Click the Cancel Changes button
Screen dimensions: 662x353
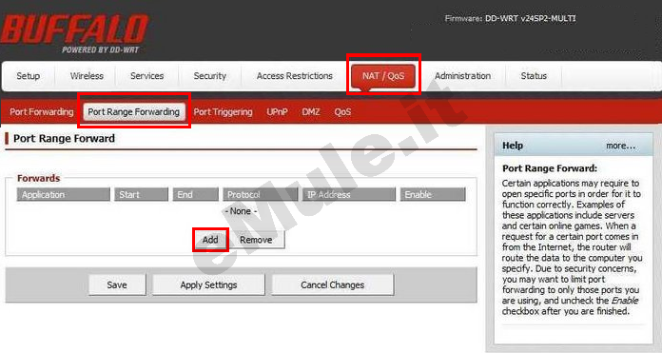(x=332, y=285)
